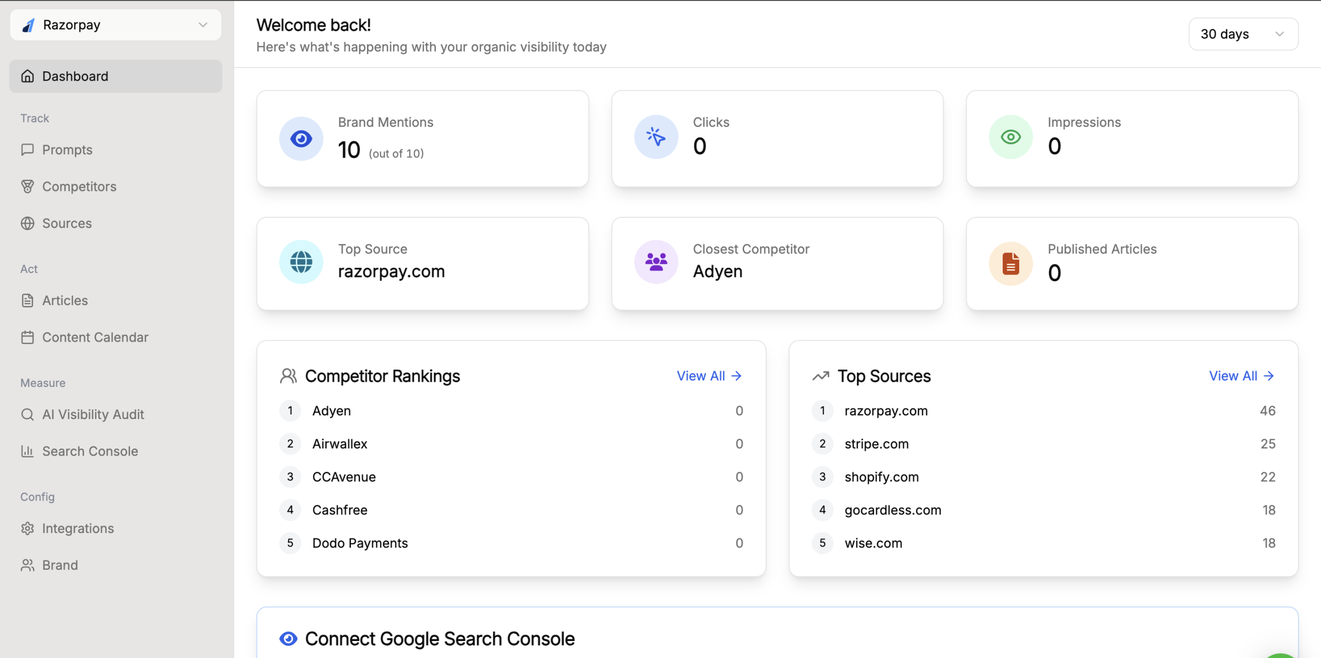This screenshot has width=1321, height=658.
Task: Click the Dashboard home icon
Action: tap(27, 76)
